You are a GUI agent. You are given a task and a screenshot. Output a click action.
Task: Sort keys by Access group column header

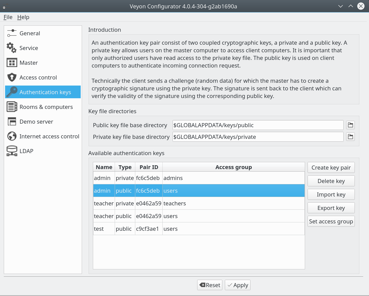pos(233,167)
